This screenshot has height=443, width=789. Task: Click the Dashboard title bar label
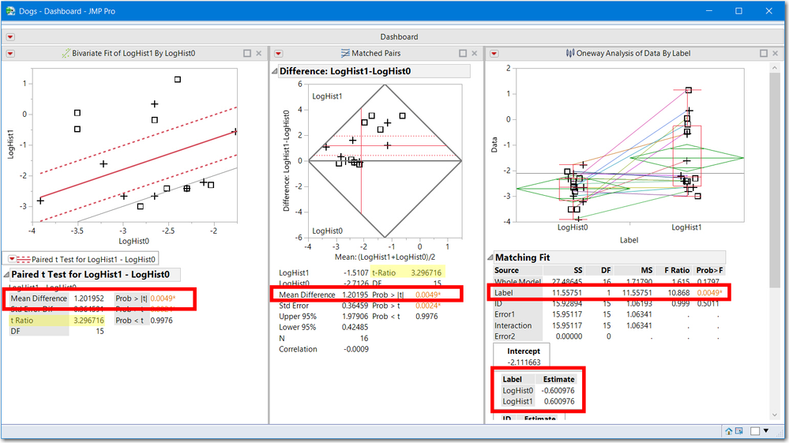399,36
